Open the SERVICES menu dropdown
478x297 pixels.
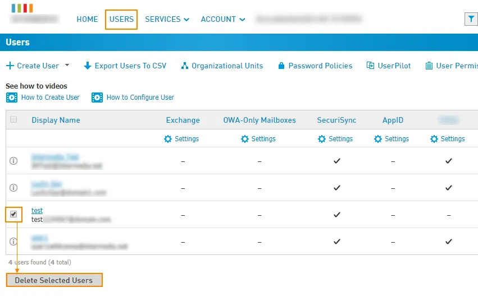tap(167, 19)
